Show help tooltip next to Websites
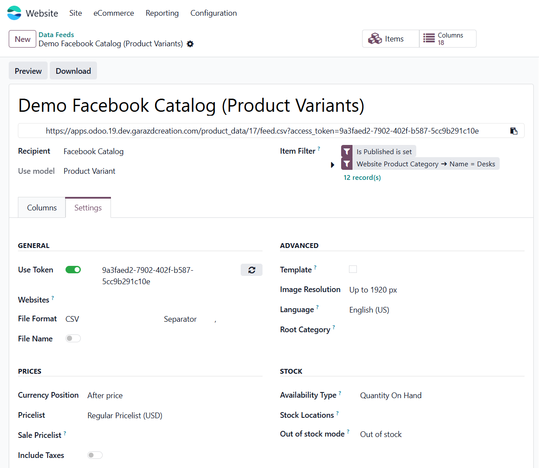Image resolution: width=539 pixels, height=468 pixels. 53,298
